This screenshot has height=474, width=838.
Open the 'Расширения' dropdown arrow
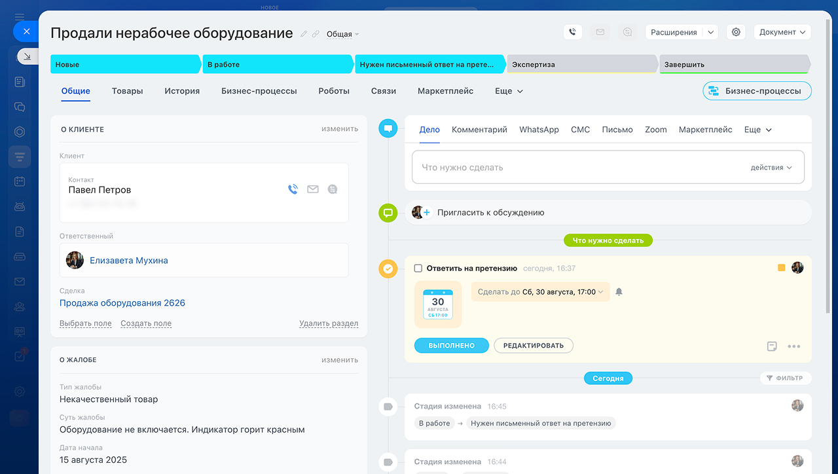711,32
